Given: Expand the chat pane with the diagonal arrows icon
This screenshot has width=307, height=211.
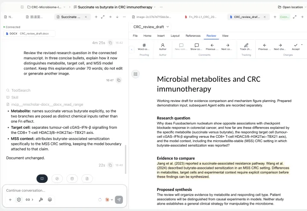Looking at the screenshot, I should [103, 17].
